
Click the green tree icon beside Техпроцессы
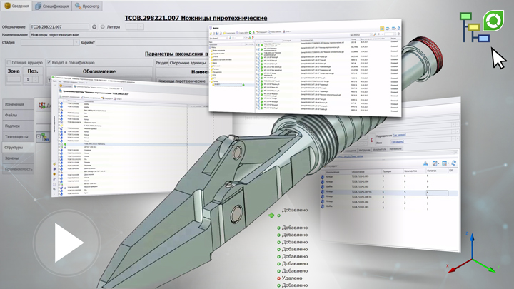[45, 137]
